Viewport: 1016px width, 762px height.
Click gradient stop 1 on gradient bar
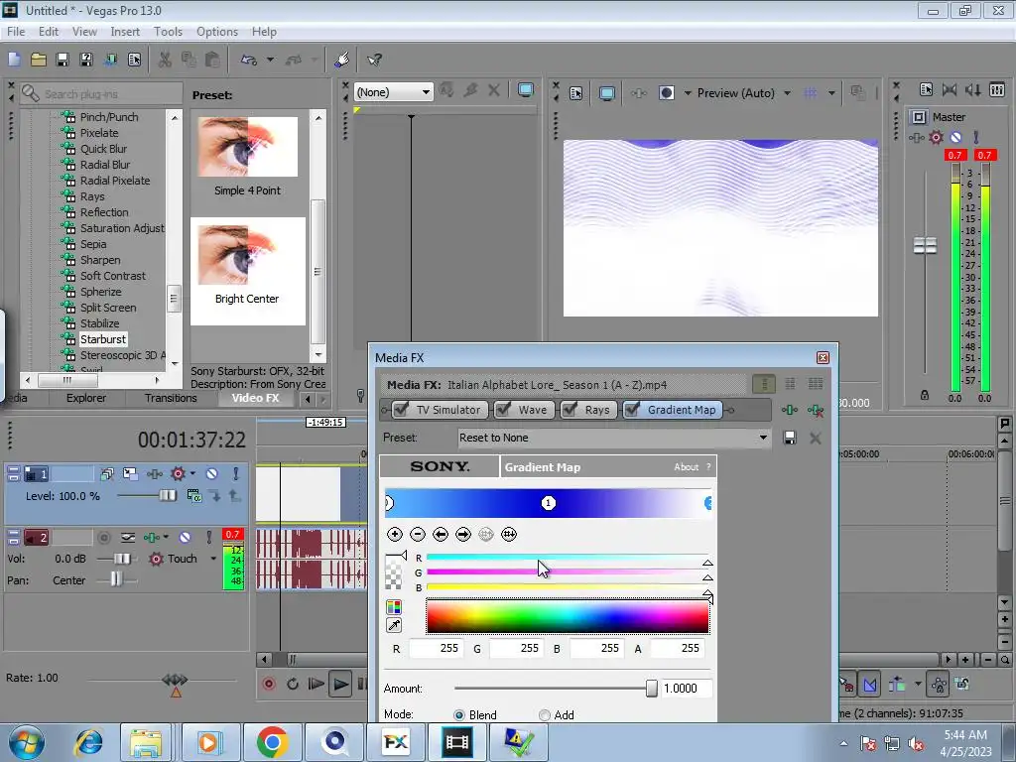point(548,503)
